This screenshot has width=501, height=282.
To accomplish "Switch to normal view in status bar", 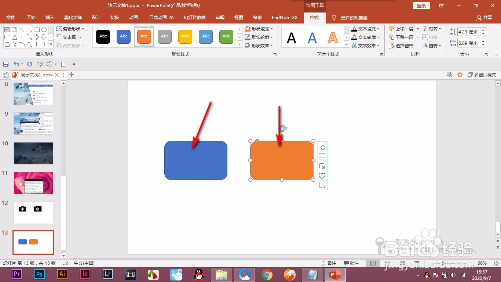I will (373, 263).
